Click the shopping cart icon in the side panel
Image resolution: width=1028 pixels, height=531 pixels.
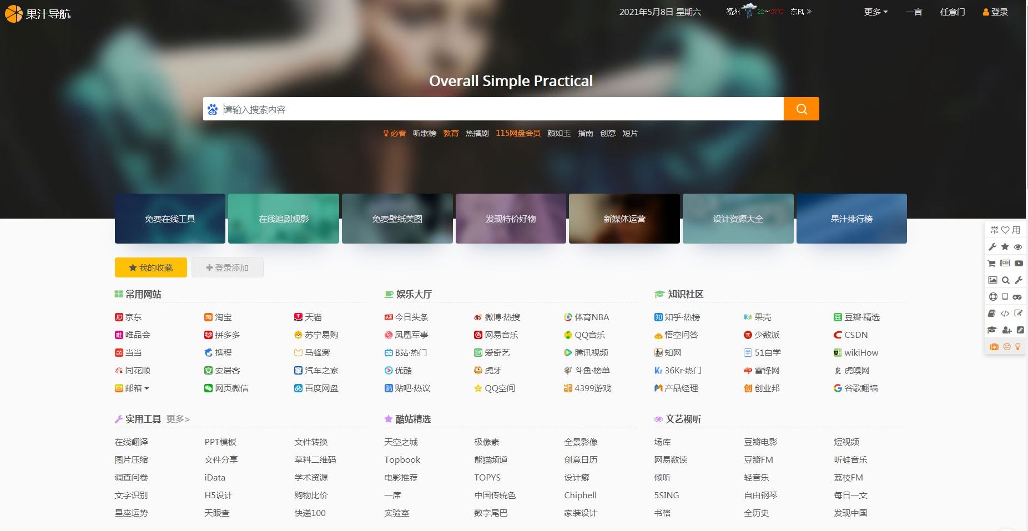992,264
